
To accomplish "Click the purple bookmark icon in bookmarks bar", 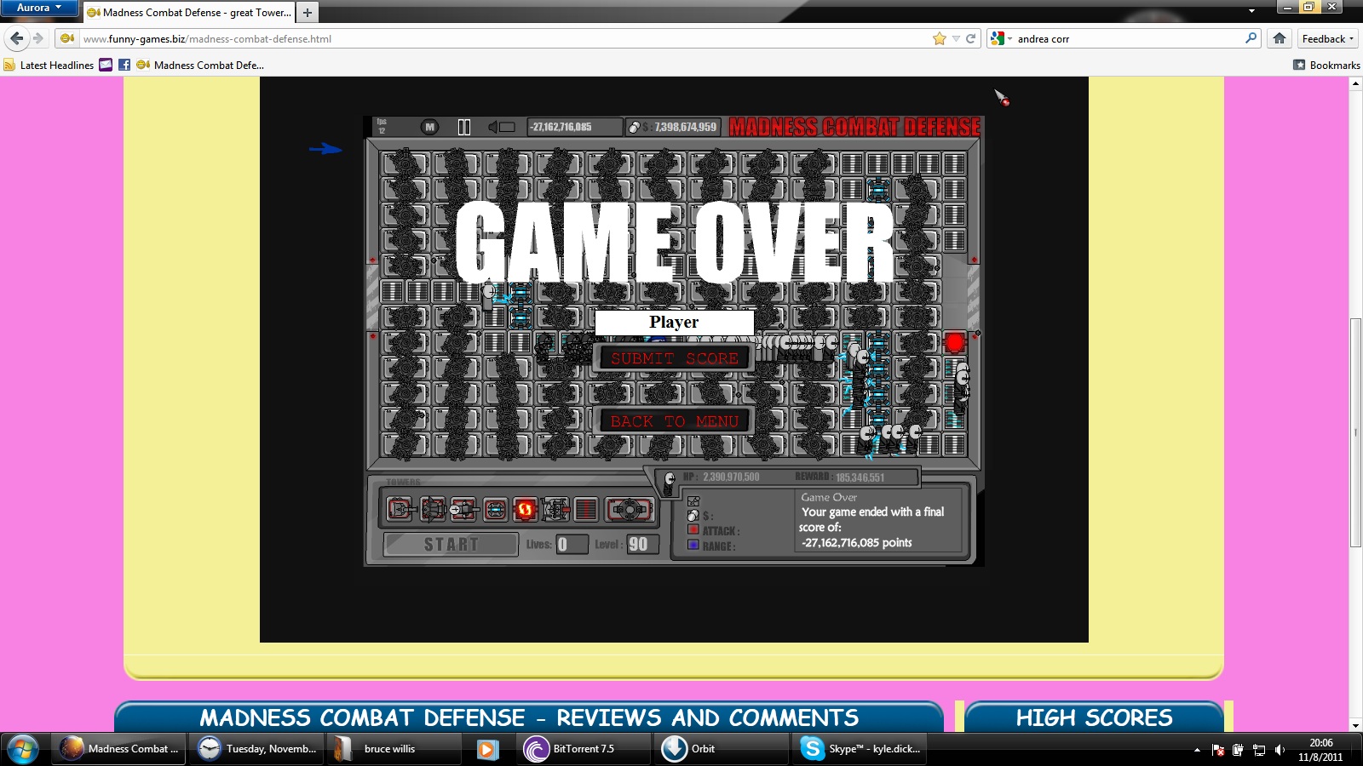I will pos(106,65).
